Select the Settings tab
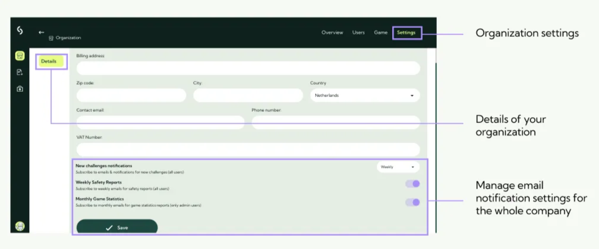This screenshot has height=249, width=599. [406, 33]
